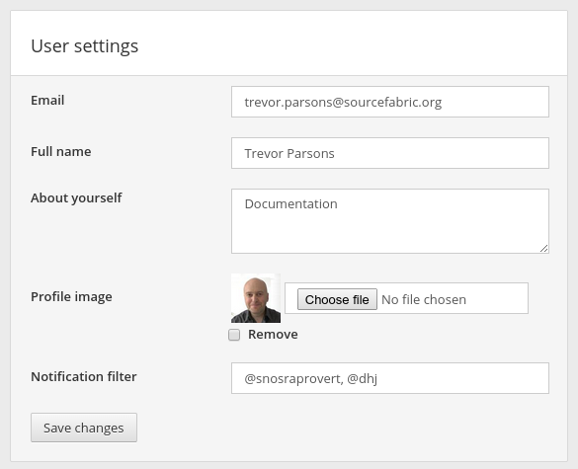Open file picker with Choose file
The width and height of the screenshot is (578, 469).
[x=337, y=299]
